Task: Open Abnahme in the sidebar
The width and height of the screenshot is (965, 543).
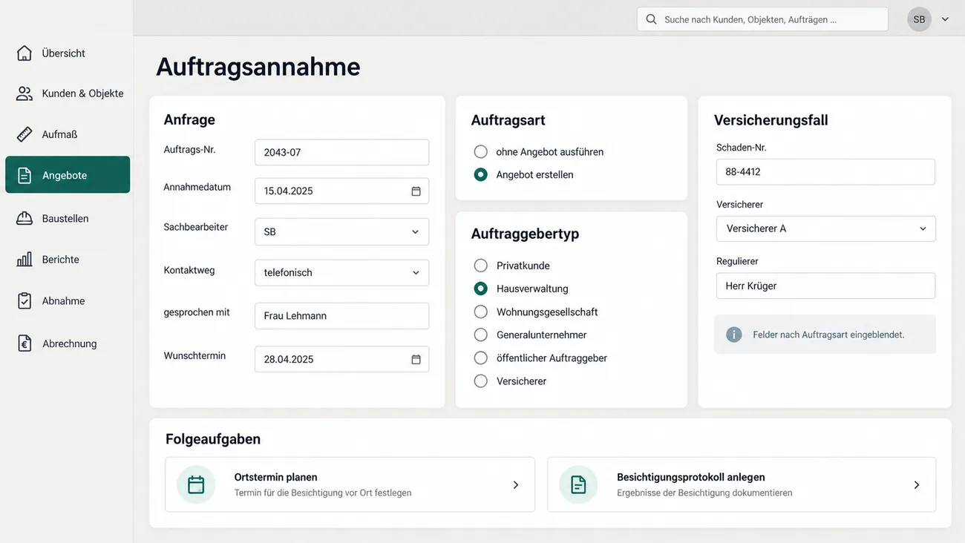Action: click(68, 301)
